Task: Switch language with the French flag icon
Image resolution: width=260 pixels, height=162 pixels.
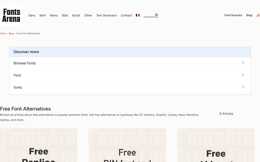Action: point(138,15)
